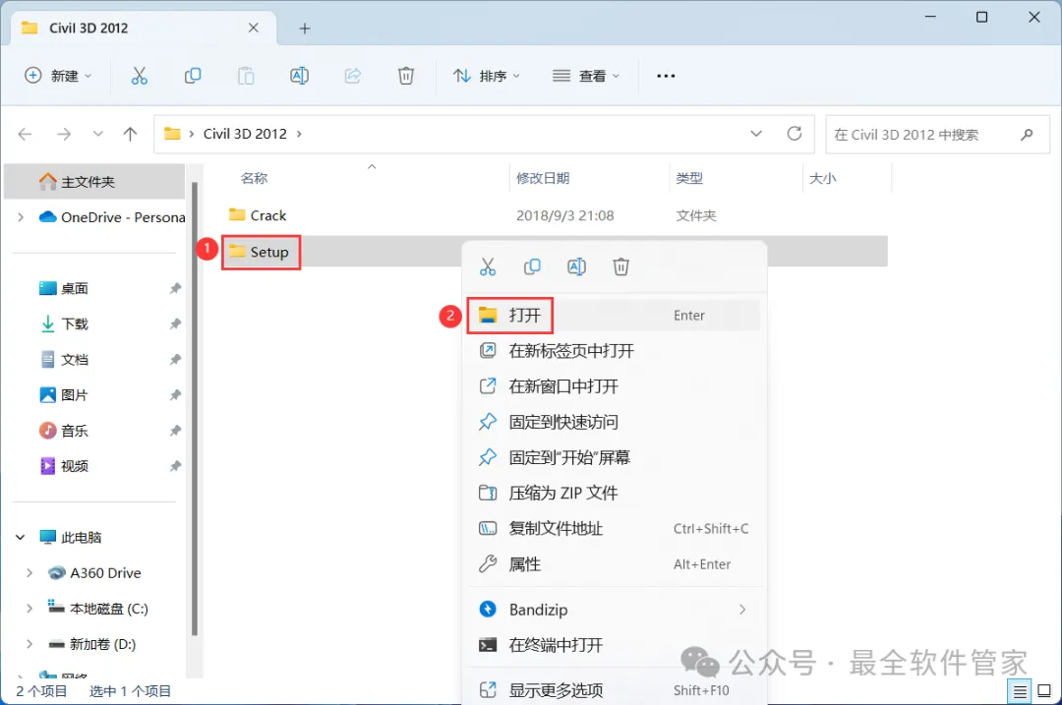Select the Setup folder
Viewport: 1062px width, 705px height.
[259, 252]
